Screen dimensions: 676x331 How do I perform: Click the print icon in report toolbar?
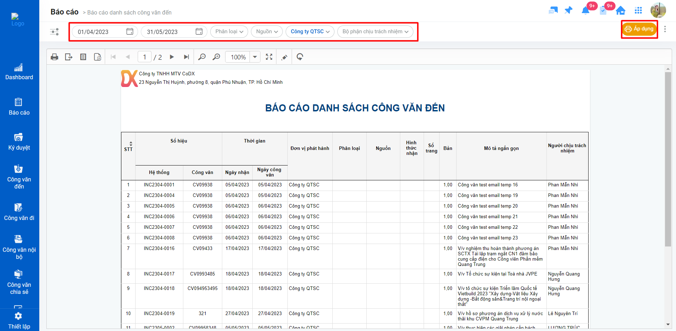point(55,57)
